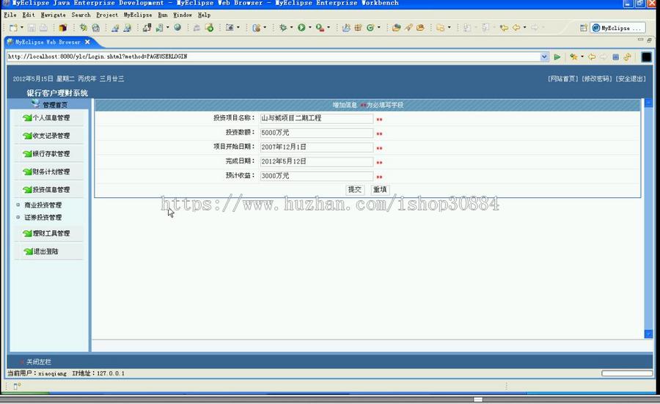This screenshot has width=660, height=404.
Task: Click the 完成日期 input field
Action: [x=317, y=161]
